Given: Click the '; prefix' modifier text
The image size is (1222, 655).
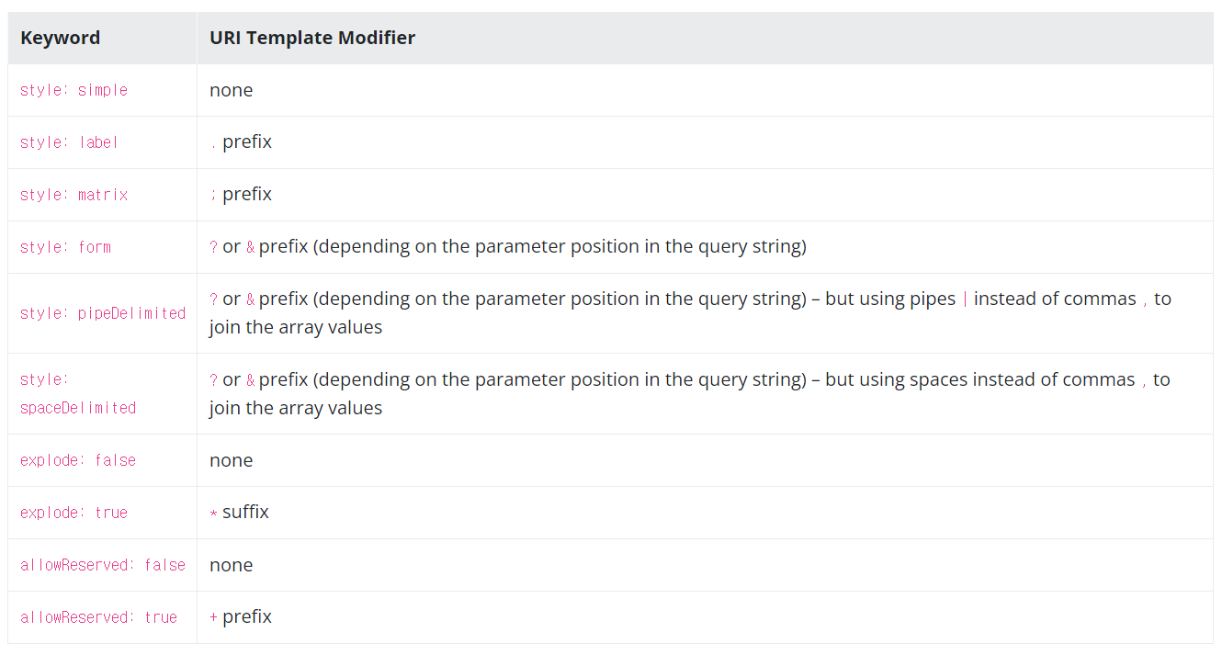Looking at the screenshot, I should (x=241, y=195).
